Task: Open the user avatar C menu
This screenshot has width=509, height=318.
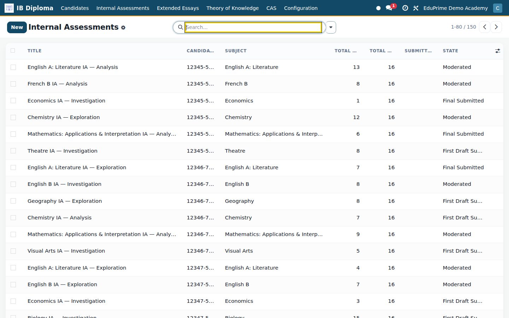Action: click(498, 8)
